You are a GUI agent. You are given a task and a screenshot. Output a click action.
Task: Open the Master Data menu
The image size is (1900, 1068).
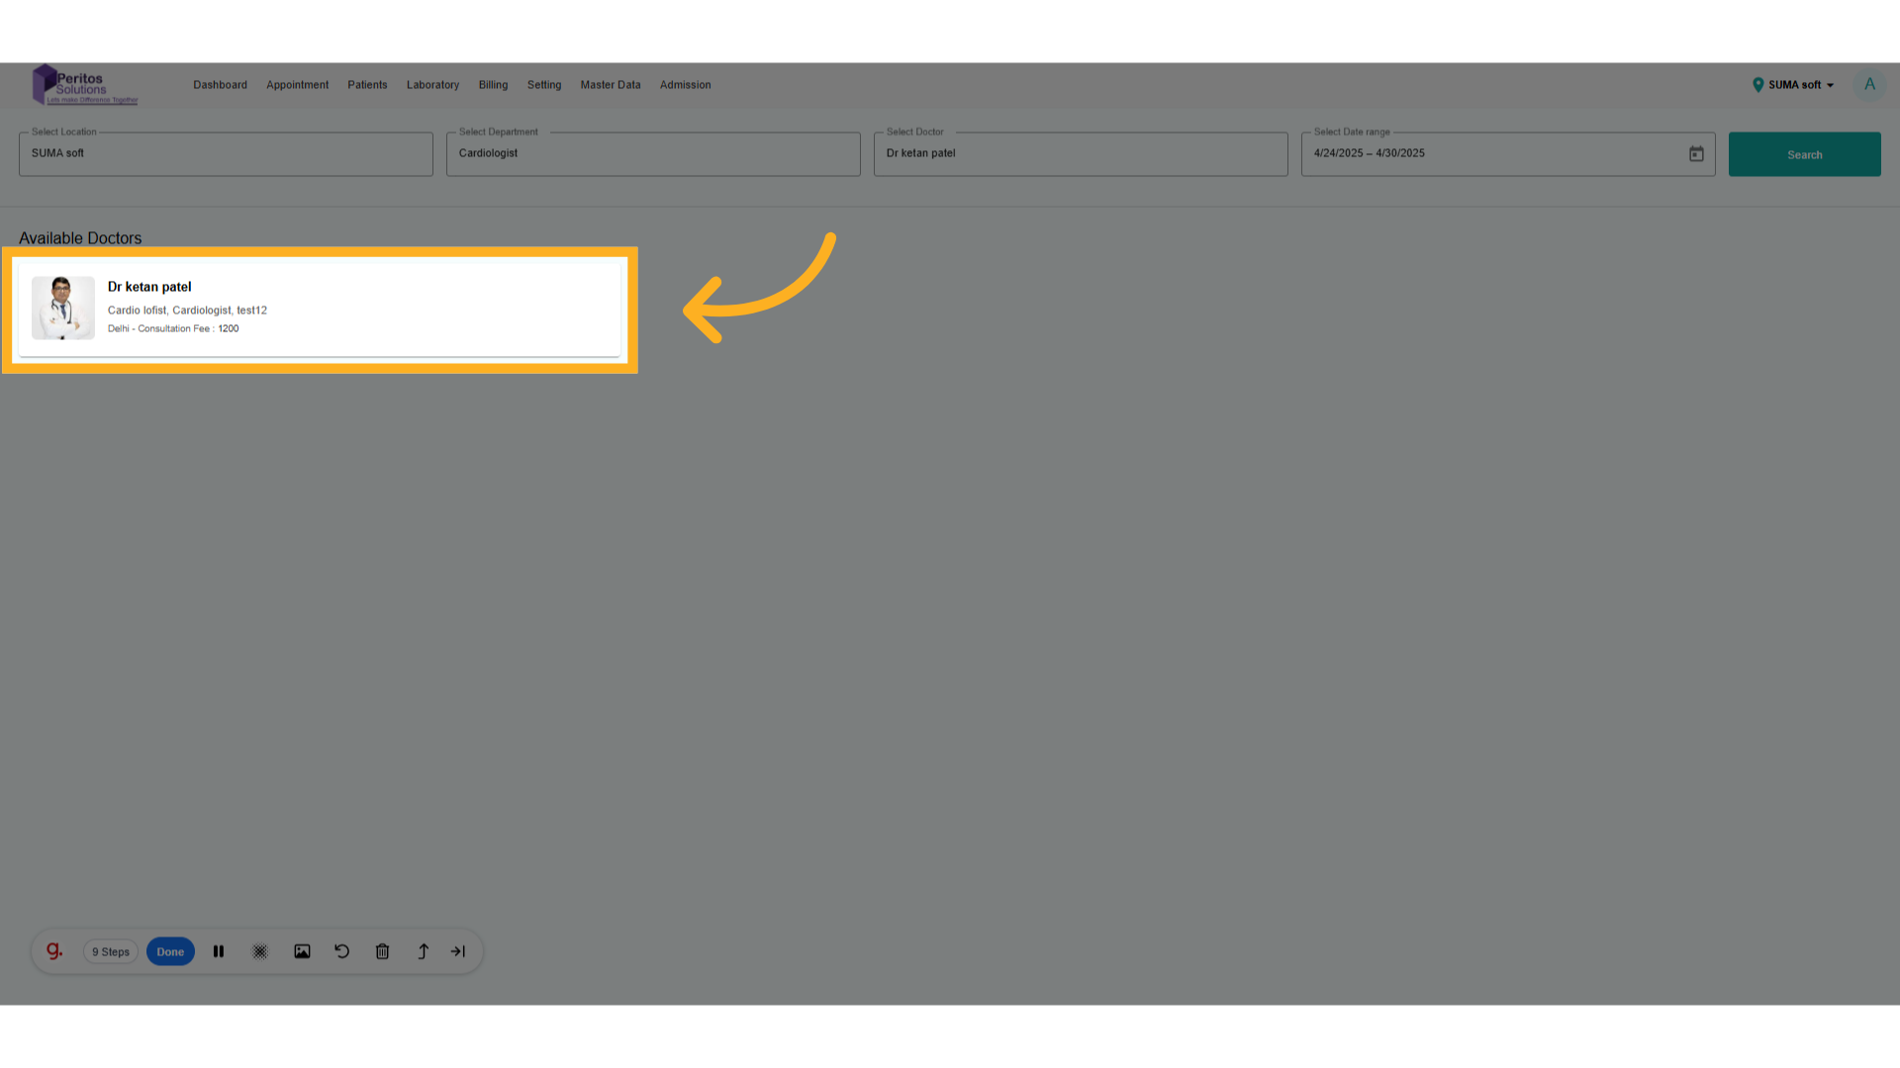tap(611, 85)
